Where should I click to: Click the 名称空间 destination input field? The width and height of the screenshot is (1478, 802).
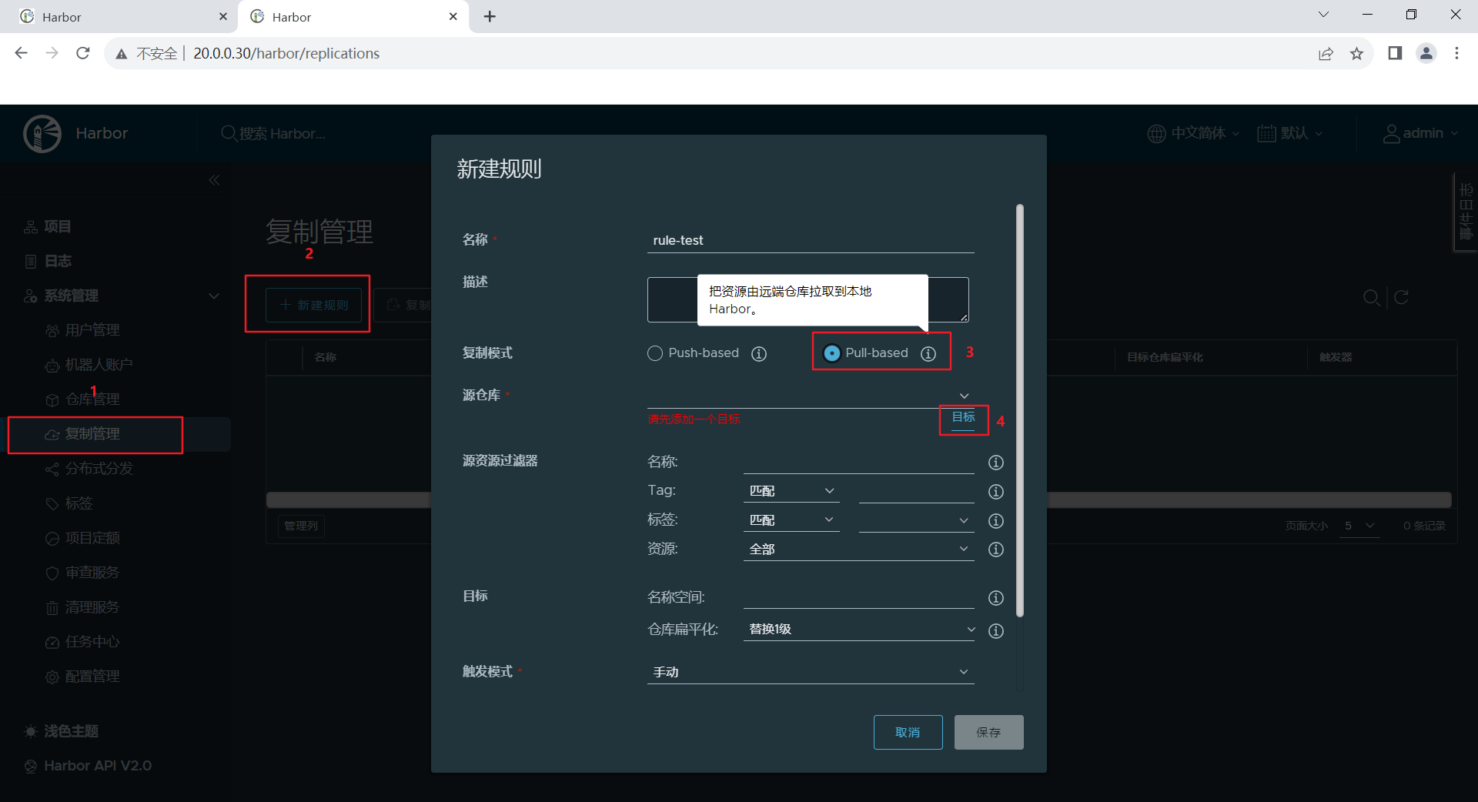858,597
